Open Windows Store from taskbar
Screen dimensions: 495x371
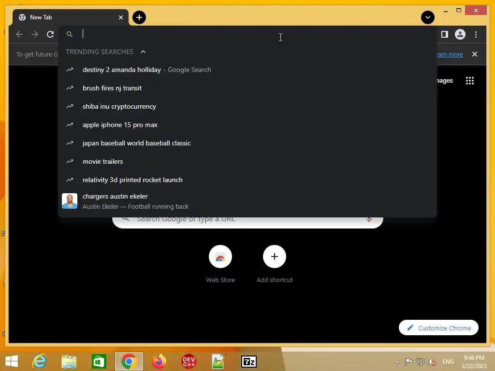point(99,361)
